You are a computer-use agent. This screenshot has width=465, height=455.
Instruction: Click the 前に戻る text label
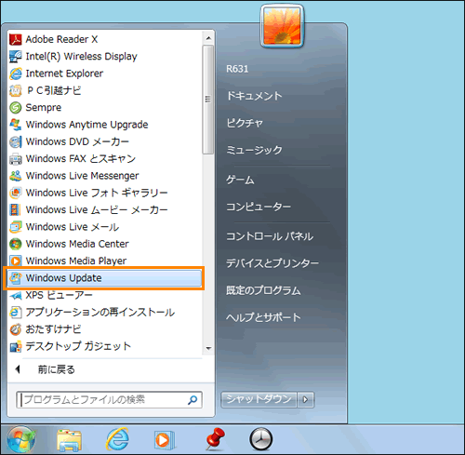coord(56,369)
